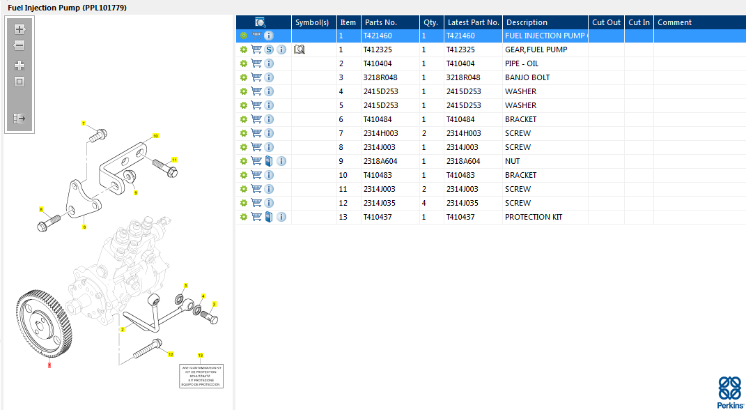The width and height of the screenshot is (746, 410).
Task: Click the search magnifier icon in table header
Action: (x=261, y=22)
